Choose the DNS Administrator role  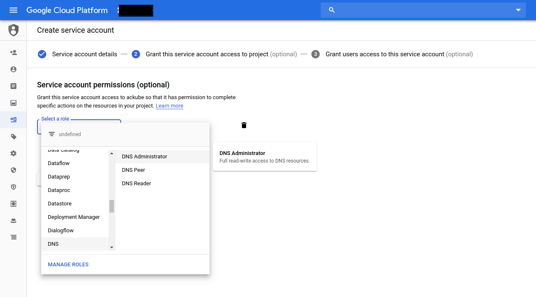pyautogui.click(x=145, y=157)
